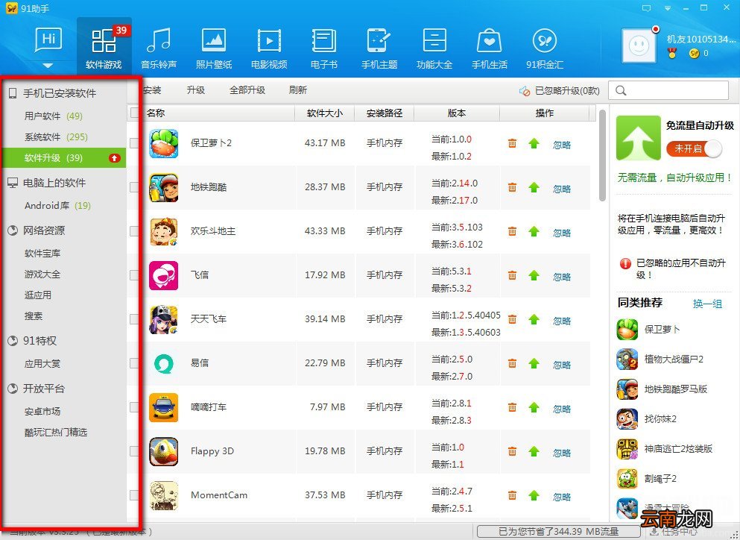
Task: Check the box for 地铁跑酷 row
Action: 134,186
